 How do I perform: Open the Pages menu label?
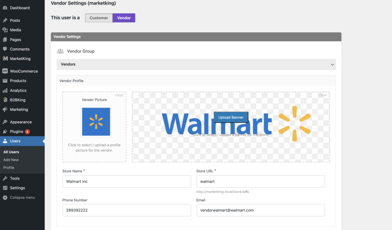click(15, 39)
